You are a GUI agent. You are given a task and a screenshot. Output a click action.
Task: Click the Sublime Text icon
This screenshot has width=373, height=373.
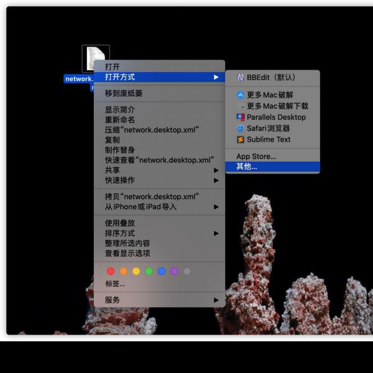241,139
